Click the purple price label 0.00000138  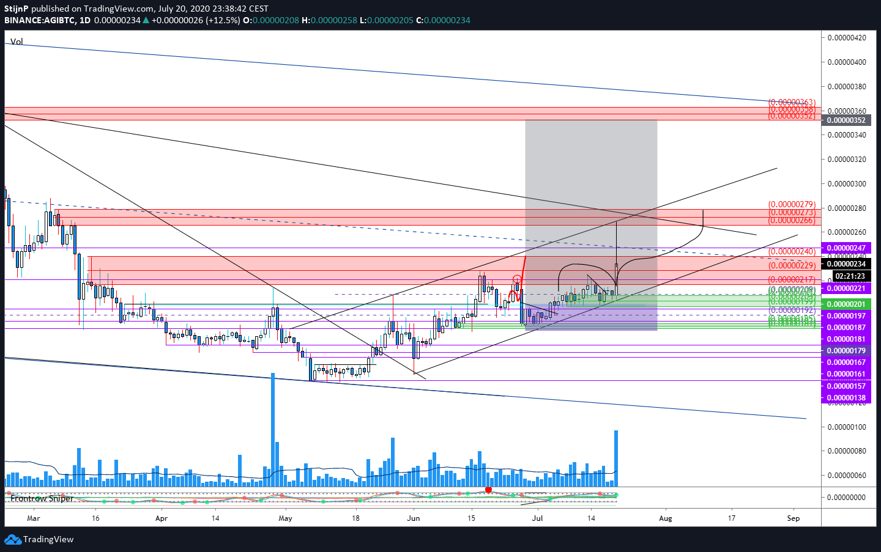pos(846,398)
